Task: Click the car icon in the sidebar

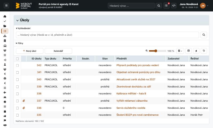Action: tap(5, 97)
